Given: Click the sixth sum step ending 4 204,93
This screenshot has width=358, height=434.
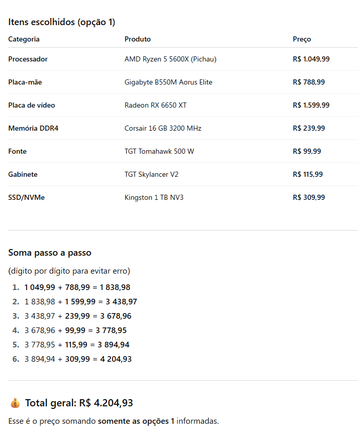Looking at the screenshot, I should pos(78,359).
